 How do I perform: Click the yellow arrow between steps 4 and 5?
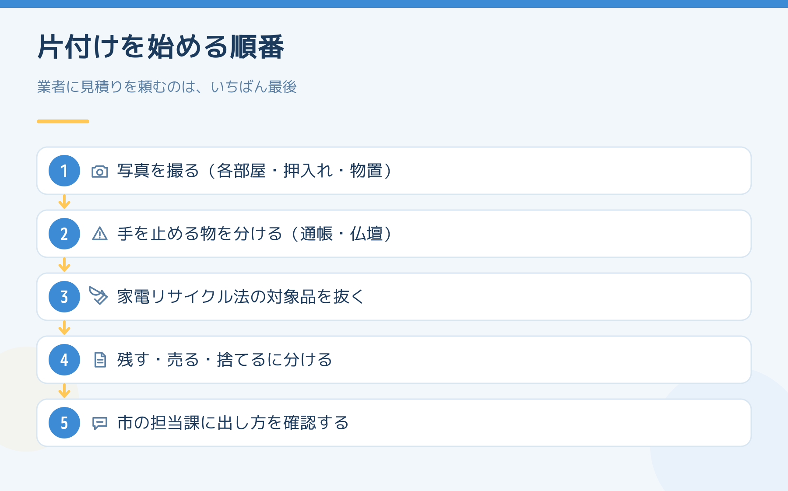click(x=64, y=391)
